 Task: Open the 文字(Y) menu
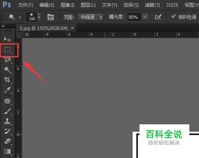(x=109, y=5)
